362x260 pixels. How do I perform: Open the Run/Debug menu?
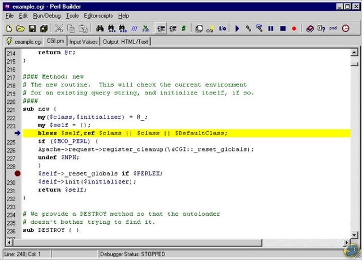click(47, 16)
